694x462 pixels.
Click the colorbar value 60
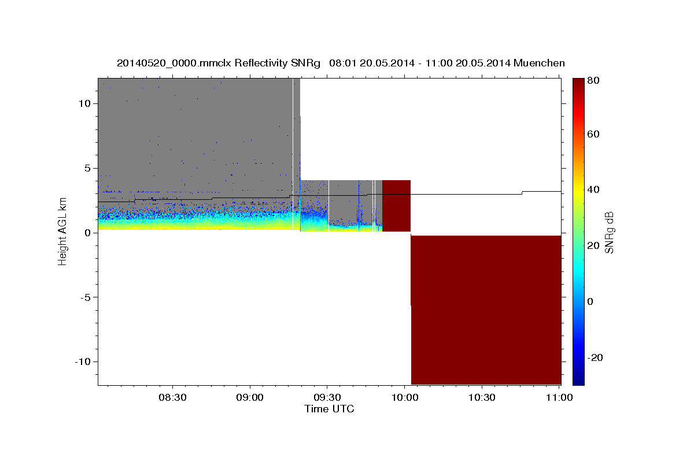(x=593, y=134)
